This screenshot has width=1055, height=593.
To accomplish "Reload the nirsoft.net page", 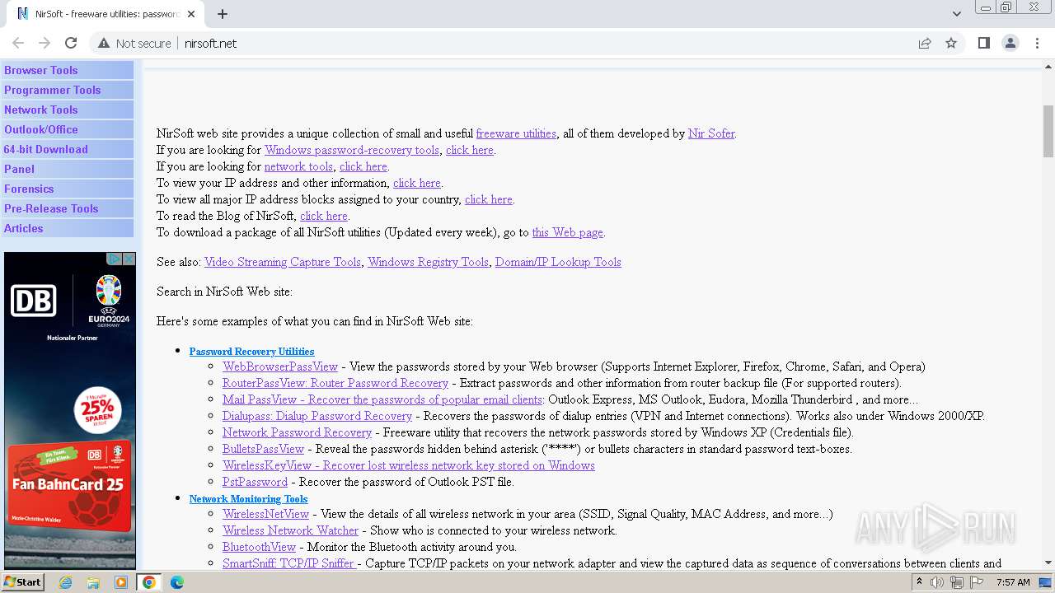I will [71, 43].
